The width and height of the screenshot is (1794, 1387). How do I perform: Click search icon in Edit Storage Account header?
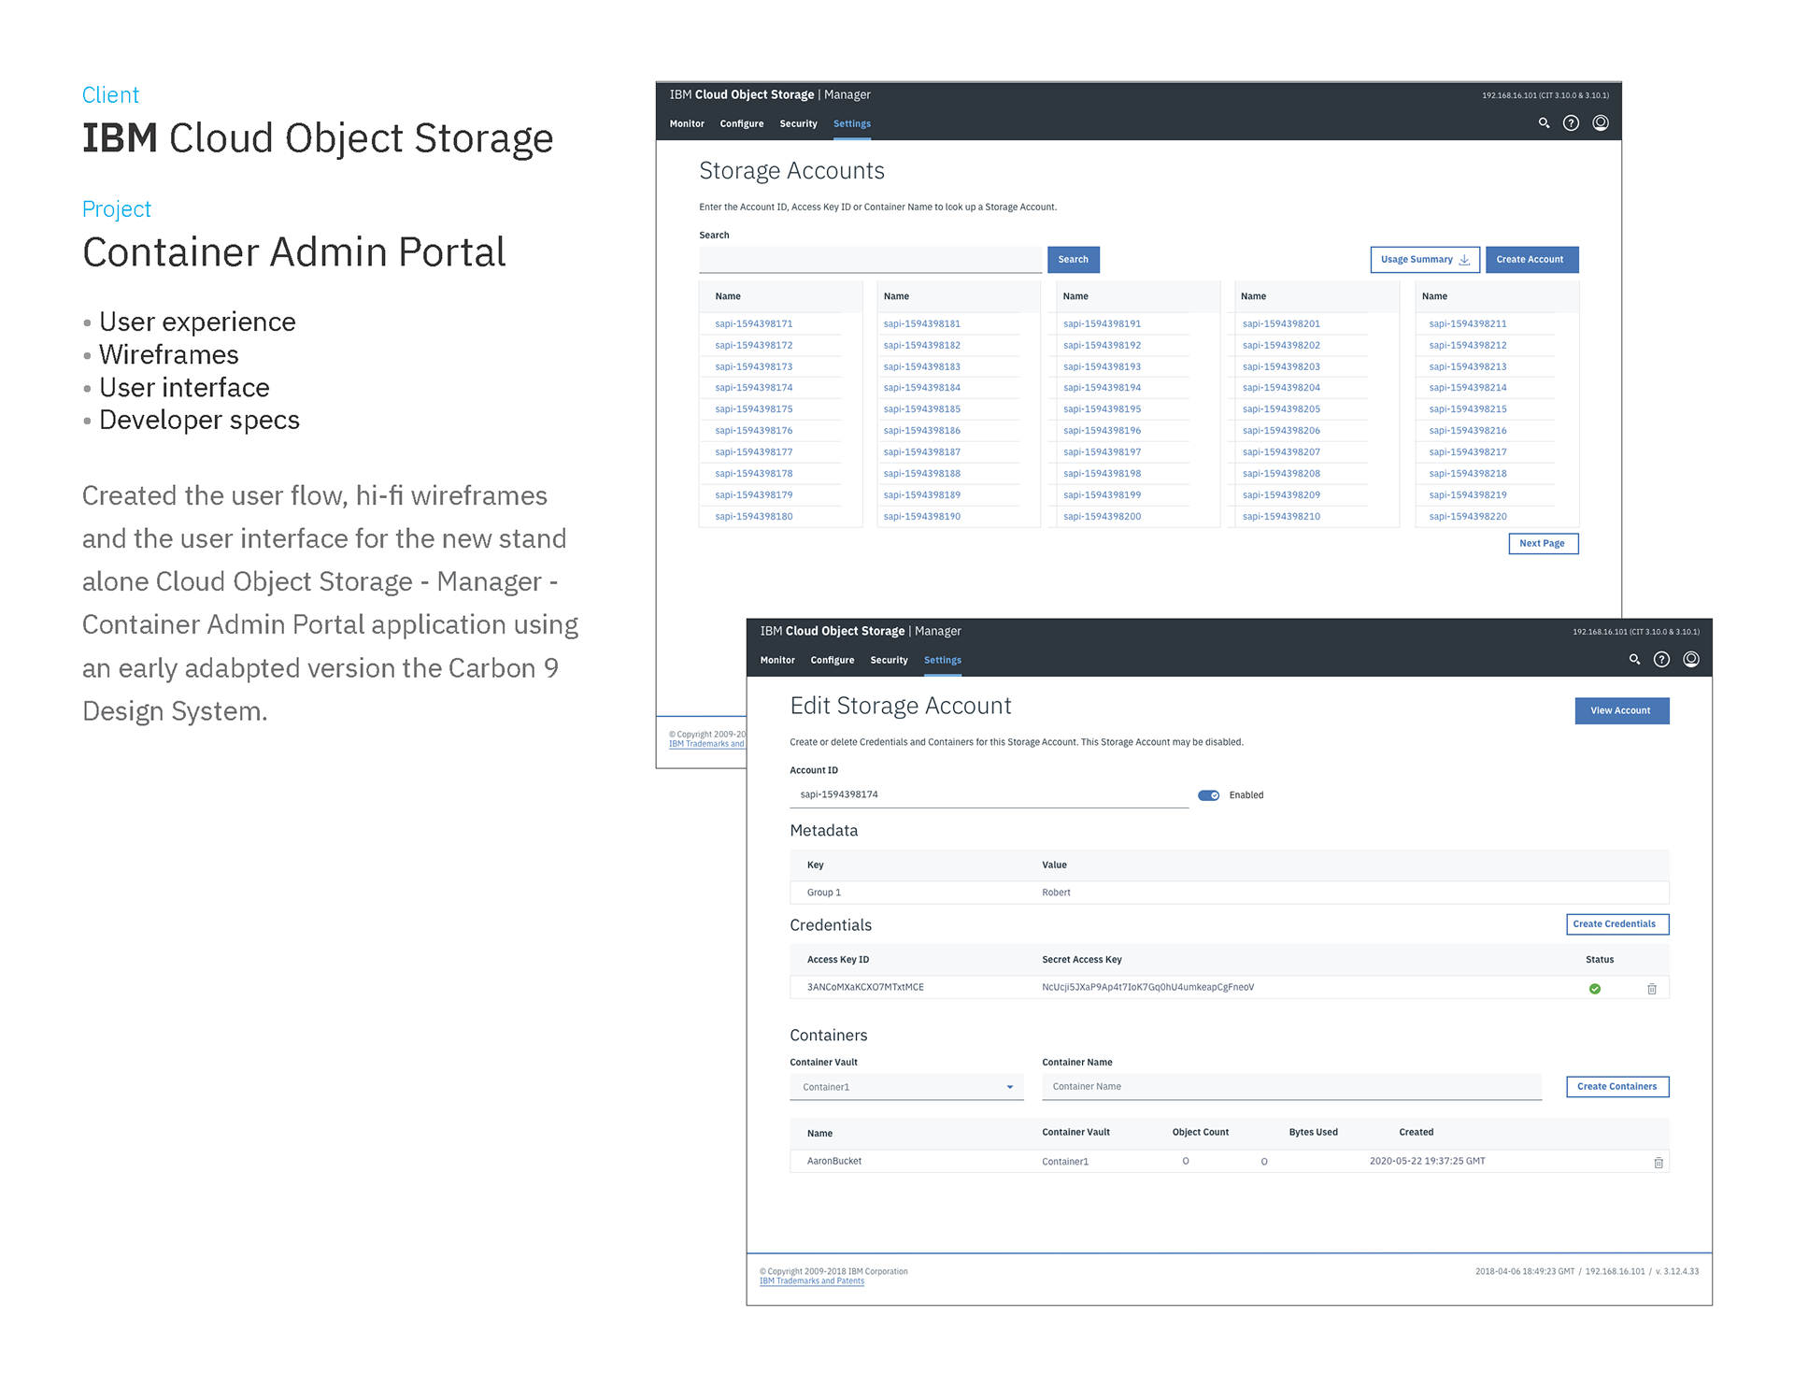click(1634, 660)
